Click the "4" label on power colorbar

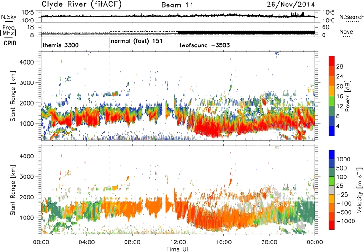(x=338, y=126)
